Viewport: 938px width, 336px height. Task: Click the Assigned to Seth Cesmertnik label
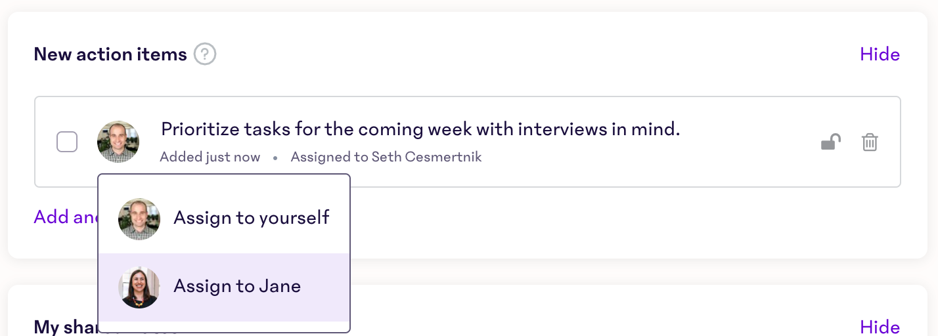click(386, 157)
